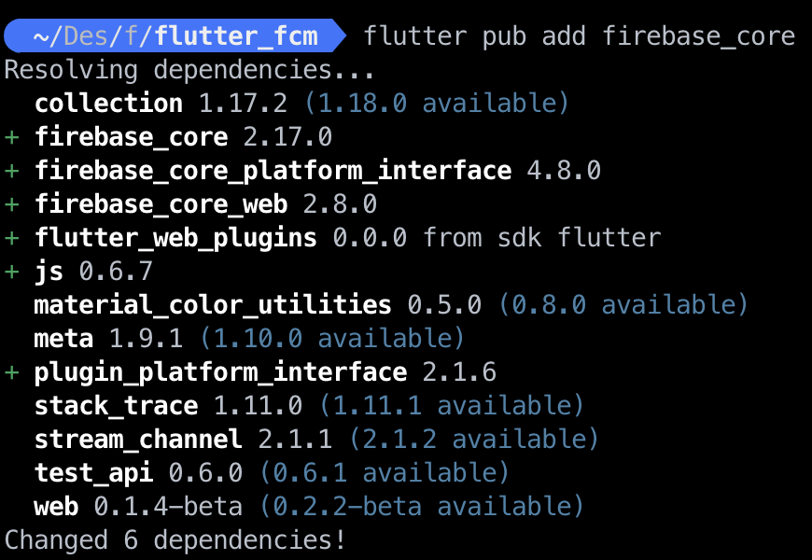Screen dimensions: 812x560
Task: Click the 'stream_channel' package name
Action: pyautogui.click(x=138, y=440)
